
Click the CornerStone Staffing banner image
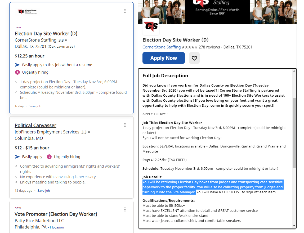click(217, 12)
